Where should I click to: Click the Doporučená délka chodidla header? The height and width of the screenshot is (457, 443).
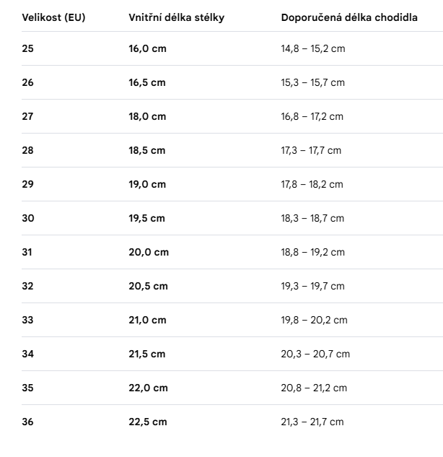[349, 17]
